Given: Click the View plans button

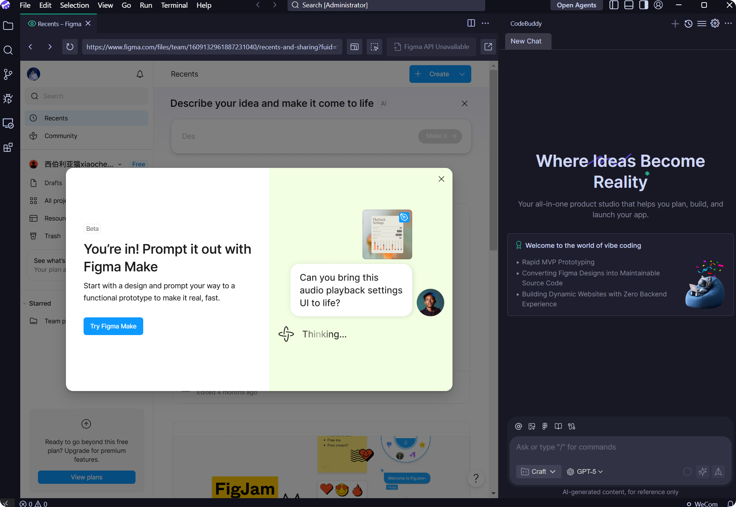Looking at the screenshot, I should pos(87,477).
